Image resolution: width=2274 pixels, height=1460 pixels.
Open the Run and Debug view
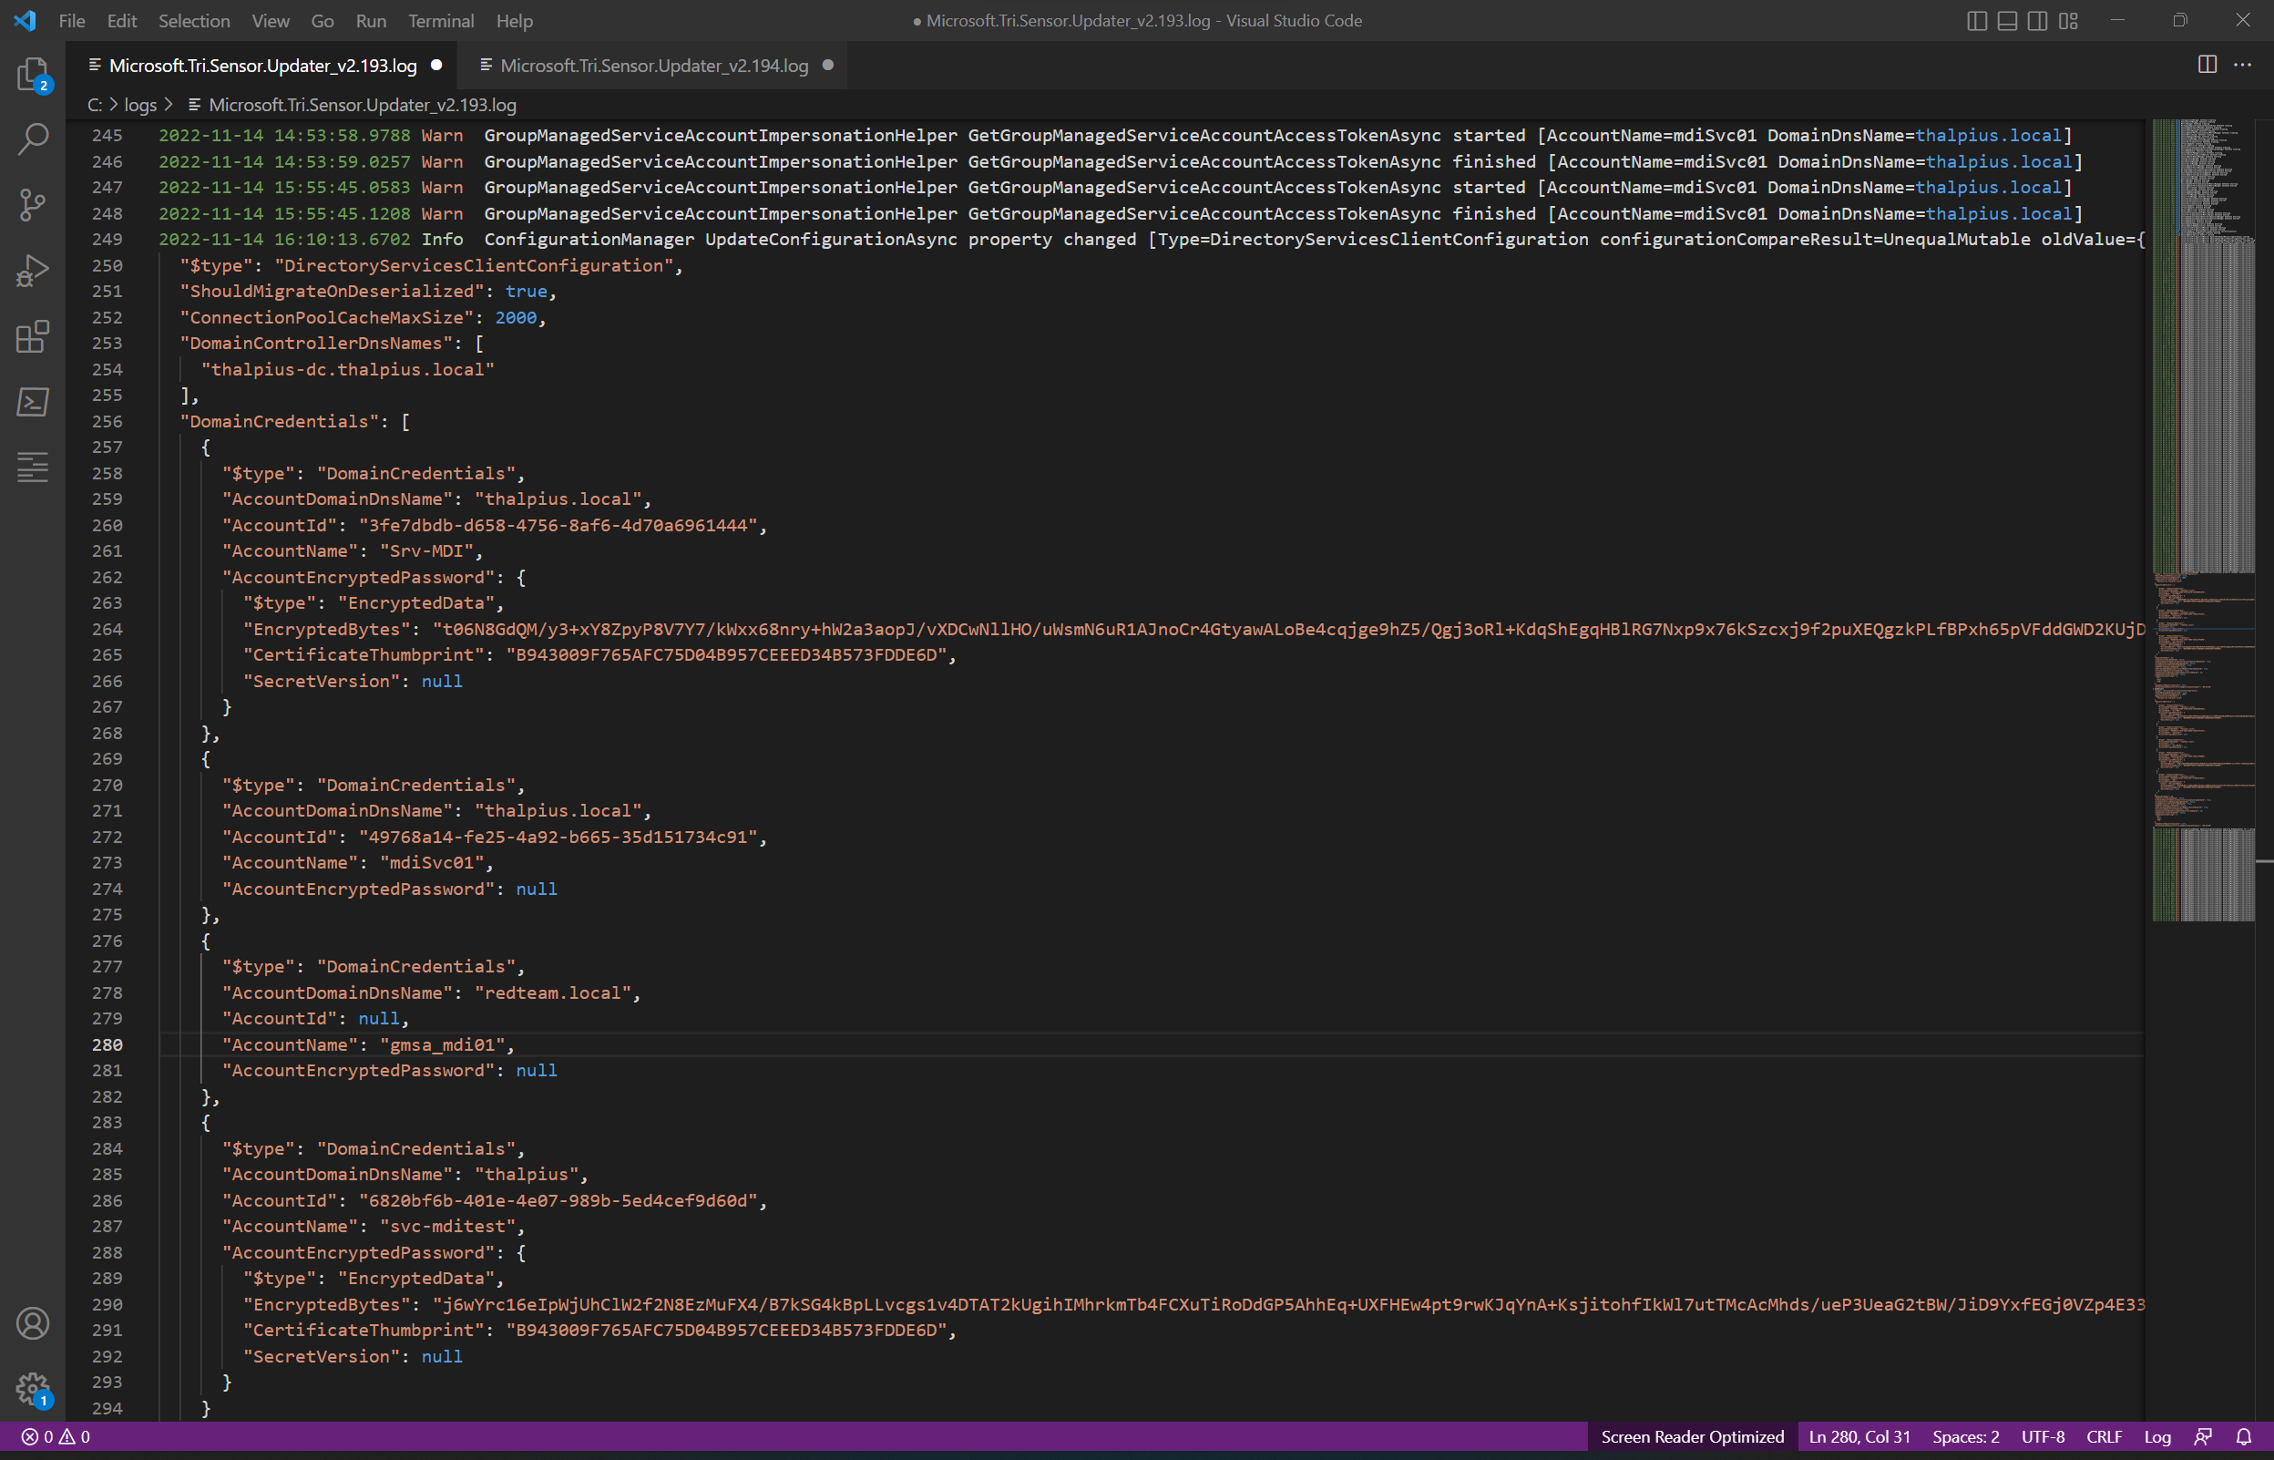point(32,270)
